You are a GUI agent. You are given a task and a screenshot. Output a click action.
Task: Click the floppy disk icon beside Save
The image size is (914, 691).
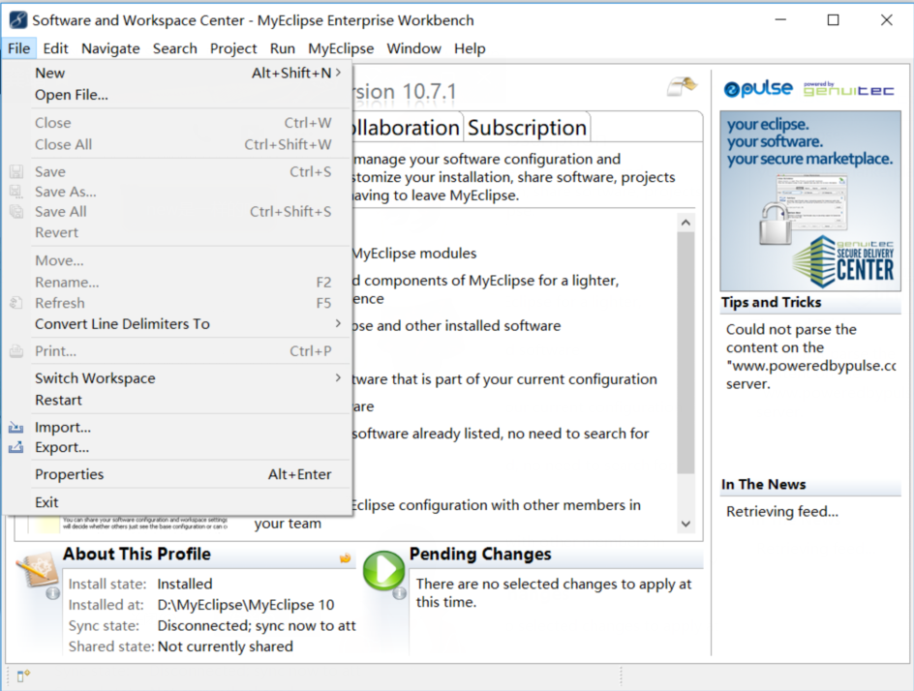click(x=16, y=172)
